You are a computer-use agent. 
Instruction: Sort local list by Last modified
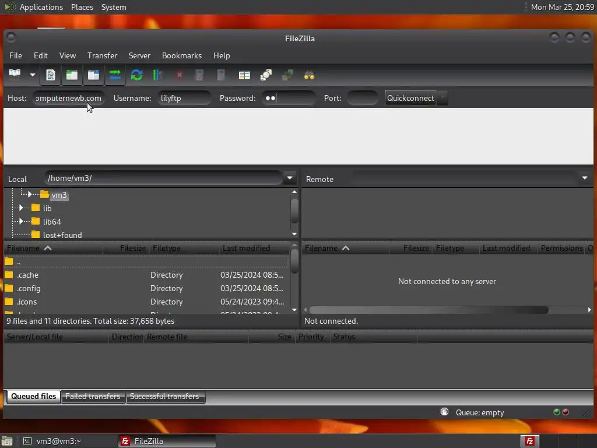click(255, 249)
